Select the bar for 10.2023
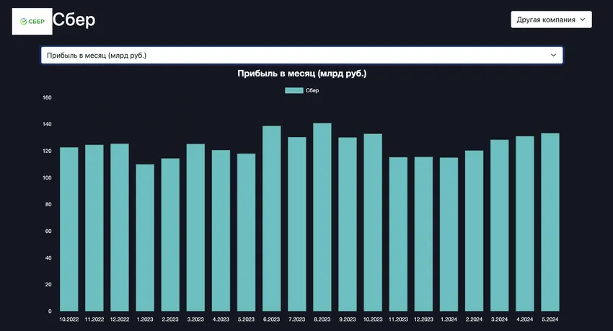 [373, 222]
